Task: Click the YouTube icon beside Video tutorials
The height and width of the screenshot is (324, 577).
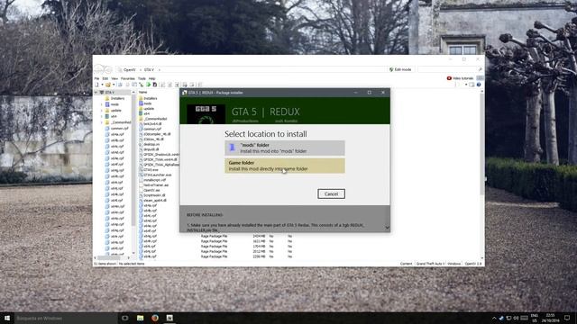Action: [x=449, y=78]
